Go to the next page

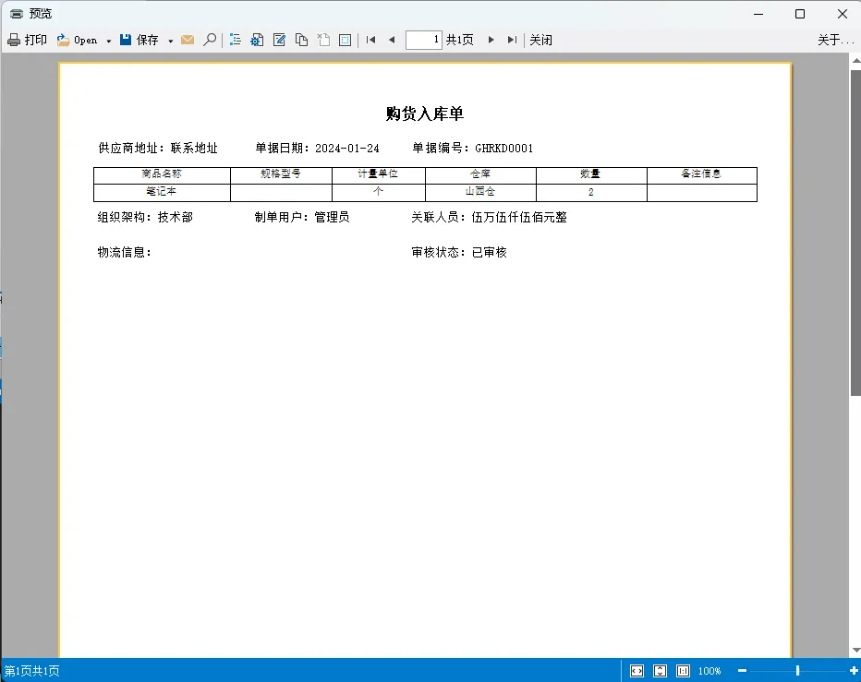tap(491, 40)
